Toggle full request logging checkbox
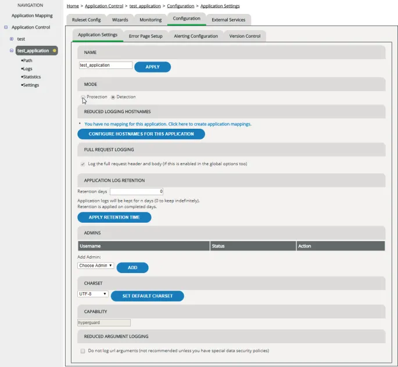Viewport: 398px width, 367px height. 83,164
